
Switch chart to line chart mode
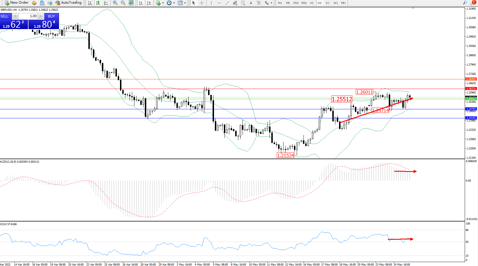(x=106, y=3)
